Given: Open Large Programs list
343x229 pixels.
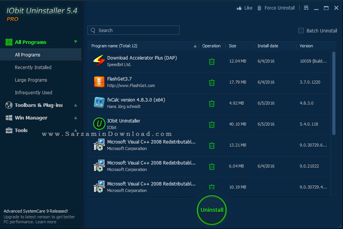Looking at the screenshot, I should coord(31,80).
